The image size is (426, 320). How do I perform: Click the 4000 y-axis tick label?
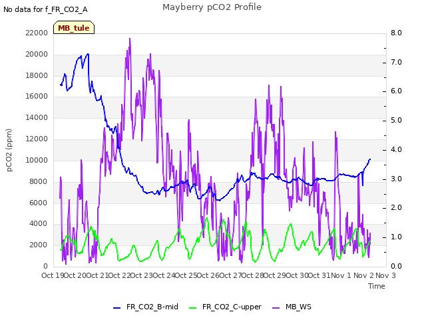tap(39, 224)
